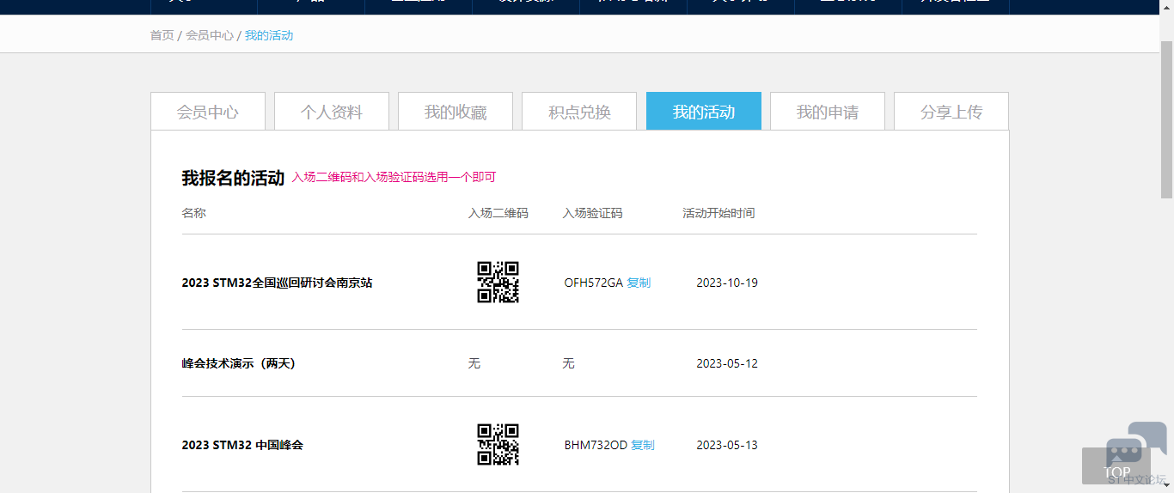1174x493 pixels.
Task: Select the 我的收藏 tab
Action: 456,112
